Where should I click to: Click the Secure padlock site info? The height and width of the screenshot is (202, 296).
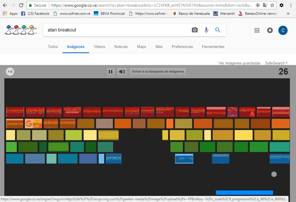click(x=37, y=5)
